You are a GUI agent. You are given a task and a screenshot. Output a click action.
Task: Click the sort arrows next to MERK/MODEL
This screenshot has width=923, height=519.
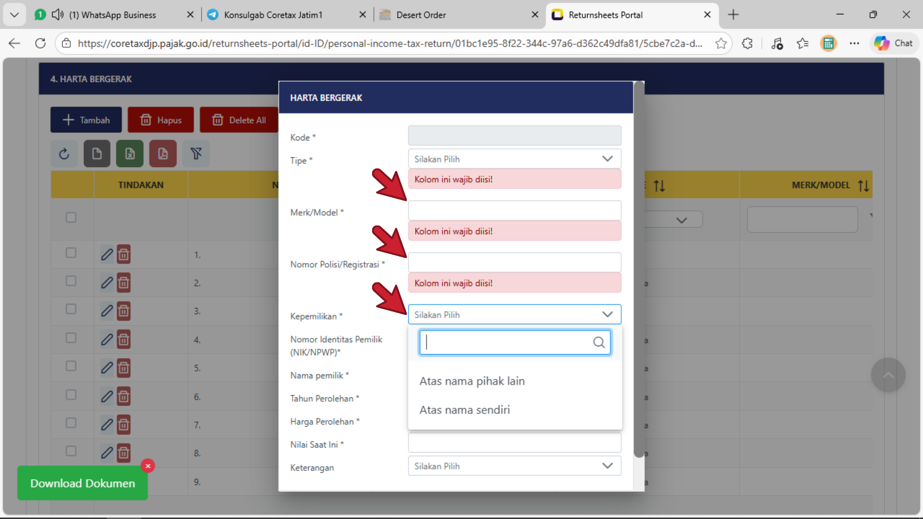point(863,186)
